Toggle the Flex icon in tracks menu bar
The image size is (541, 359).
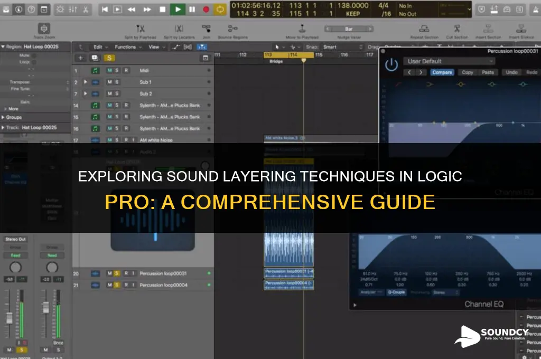tap(188, 47)
